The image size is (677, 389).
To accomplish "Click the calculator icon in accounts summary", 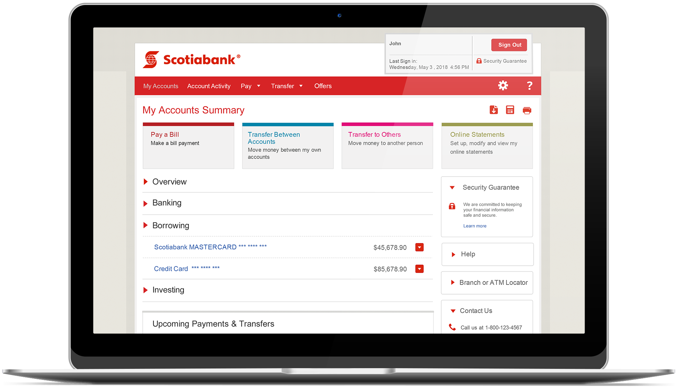I will pos(509,110).
